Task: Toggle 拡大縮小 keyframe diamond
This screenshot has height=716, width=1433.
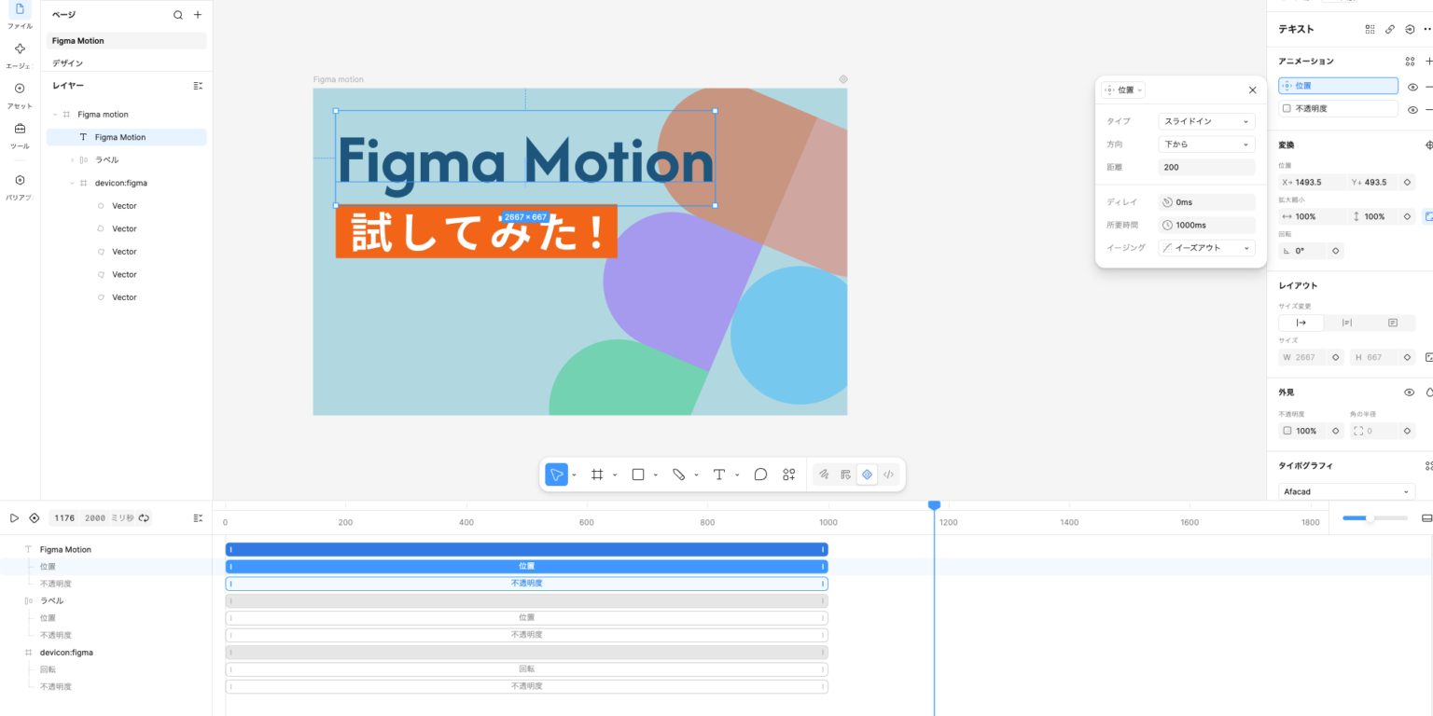Action: (1407, 216)
